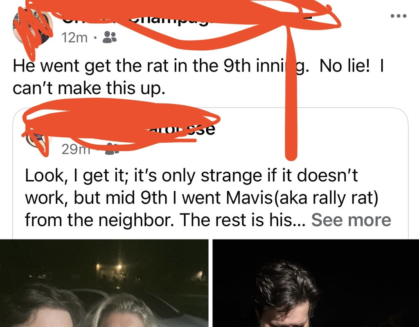Click the friends audience icon beside 29m

tap(112, 149)
